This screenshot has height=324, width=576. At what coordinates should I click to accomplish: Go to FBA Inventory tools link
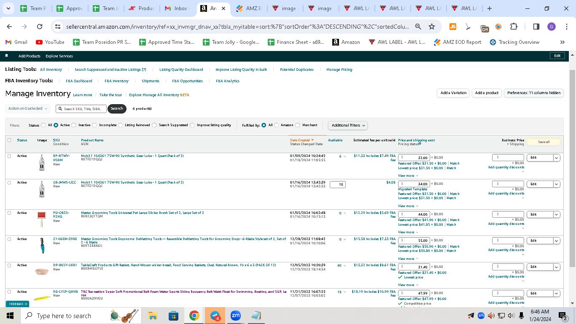(x=116, y=81)
